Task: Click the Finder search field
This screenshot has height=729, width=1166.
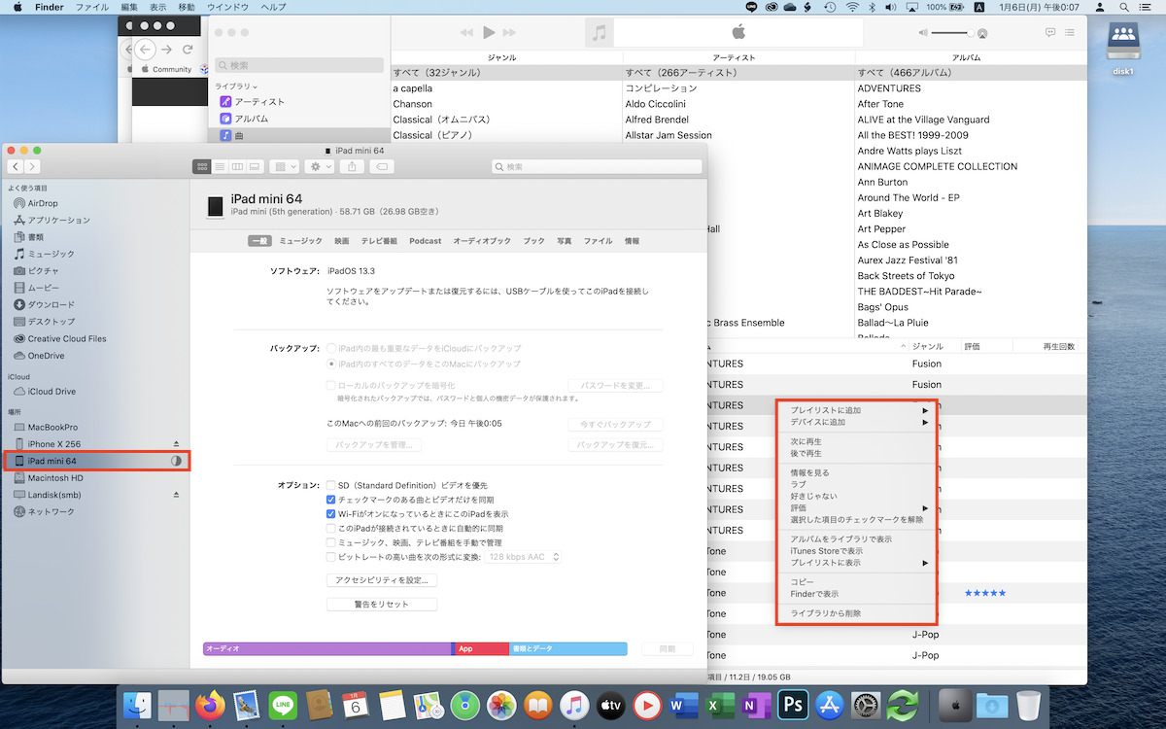Action: [x=596, y=167]
